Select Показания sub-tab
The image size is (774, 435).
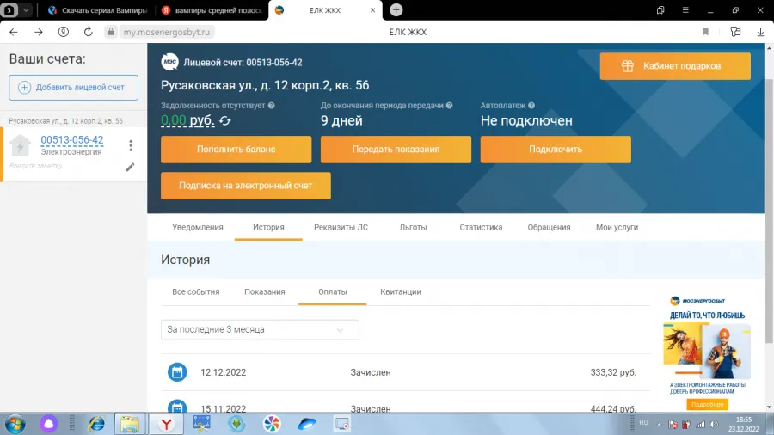pyautogui.click(x=265, y=292)
